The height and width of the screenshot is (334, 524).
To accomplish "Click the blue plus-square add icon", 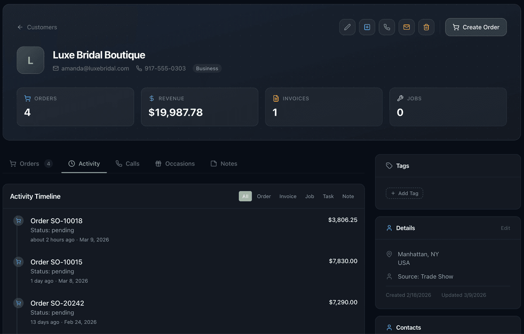I will coord(367,27).
